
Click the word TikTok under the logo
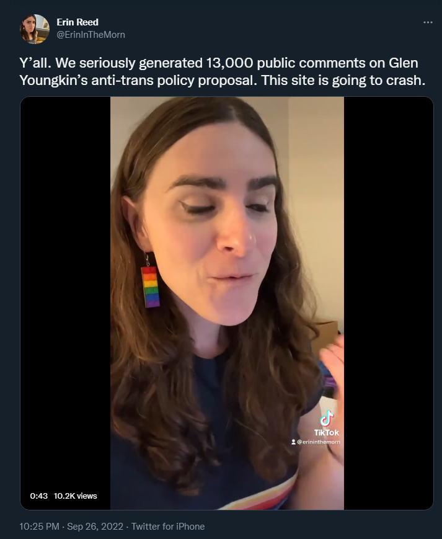[327, 432]
